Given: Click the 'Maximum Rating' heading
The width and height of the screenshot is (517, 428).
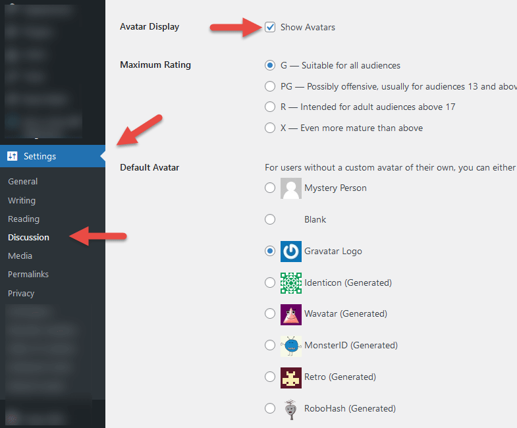Looking at the screenshot, I should coord(155,65).
